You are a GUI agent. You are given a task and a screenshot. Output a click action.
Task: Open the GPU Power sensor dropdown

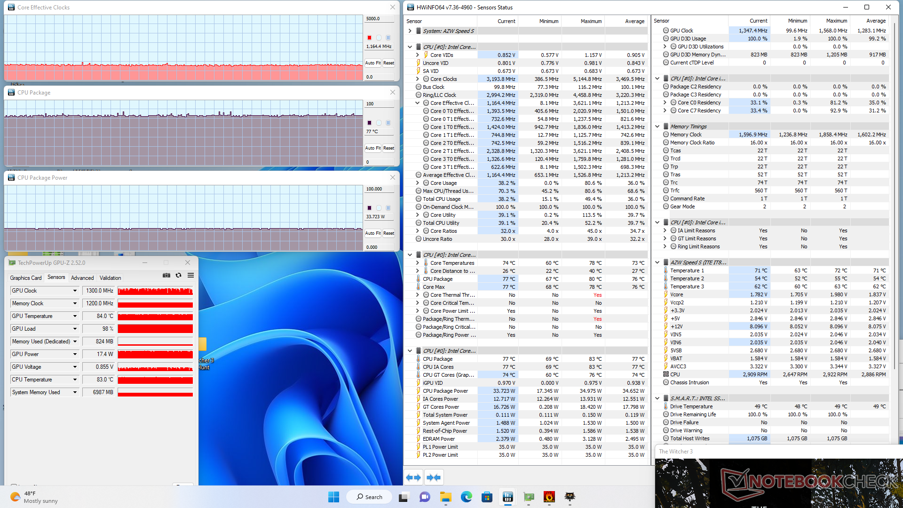point(75,354)
